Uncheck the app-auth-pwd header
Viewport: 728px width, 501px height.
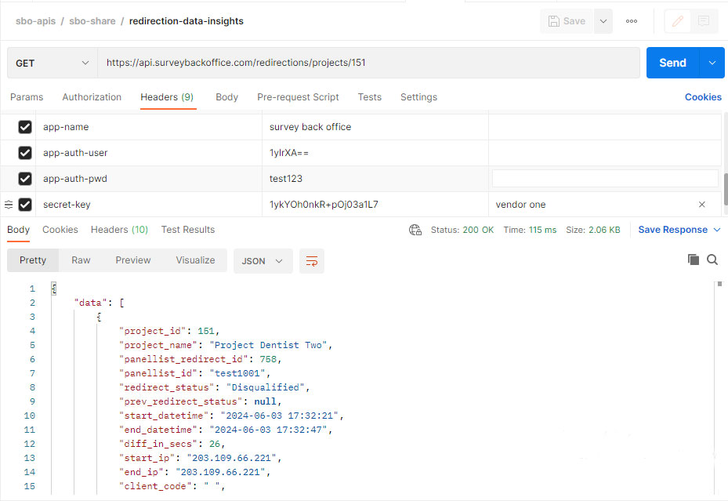23,178
